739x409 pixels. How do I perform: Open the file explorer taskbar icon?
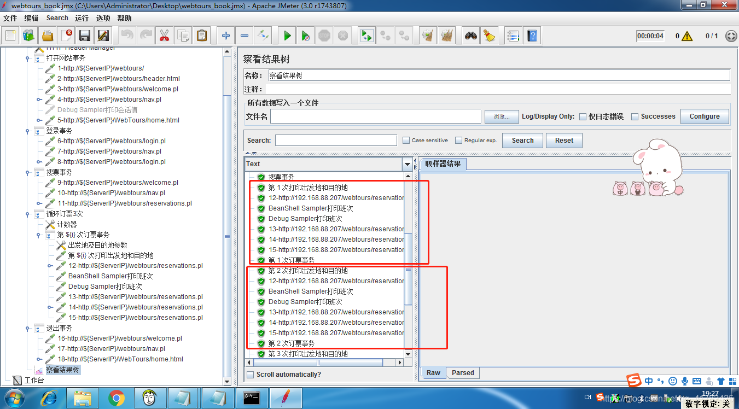83,398
